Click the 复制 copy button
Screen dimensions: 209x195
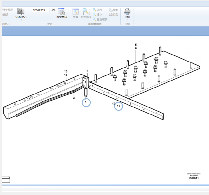(113, 10)
